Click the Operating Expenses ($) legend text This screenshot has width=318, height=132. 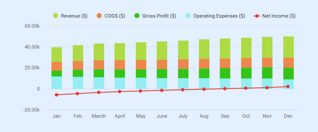pyautogui.click(x=219, y=16)
